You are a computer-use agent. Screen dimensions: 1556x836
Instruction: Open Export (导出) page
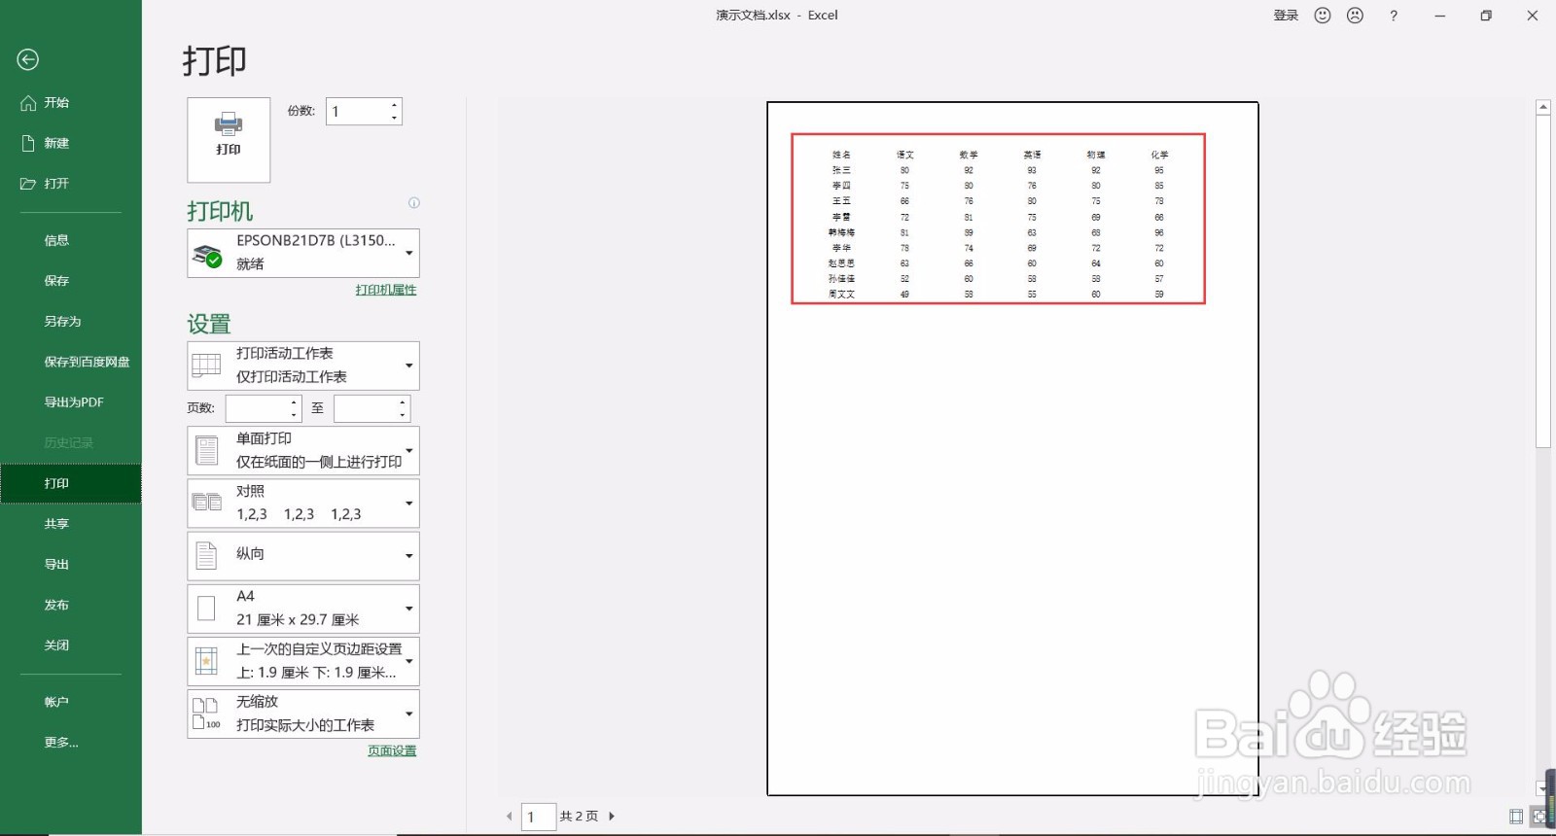pos(70,565)
